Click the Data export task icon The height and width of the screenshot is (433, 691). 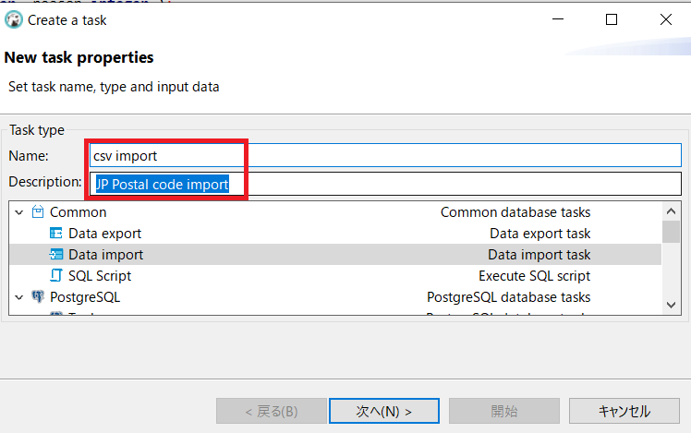[56, 233]
